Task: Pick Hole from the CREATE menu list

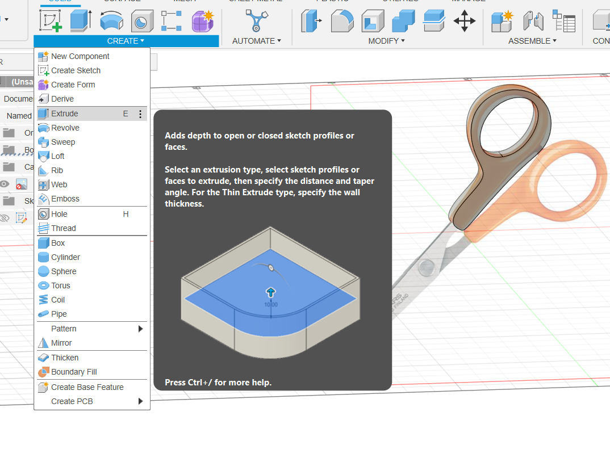Action: pos(92,215)
